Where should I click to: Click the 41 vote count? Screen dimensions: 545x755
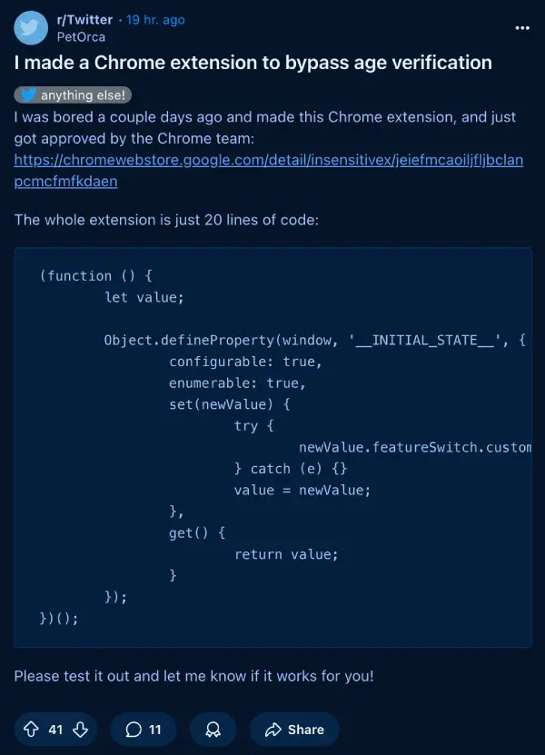click(x=55, y=730)
